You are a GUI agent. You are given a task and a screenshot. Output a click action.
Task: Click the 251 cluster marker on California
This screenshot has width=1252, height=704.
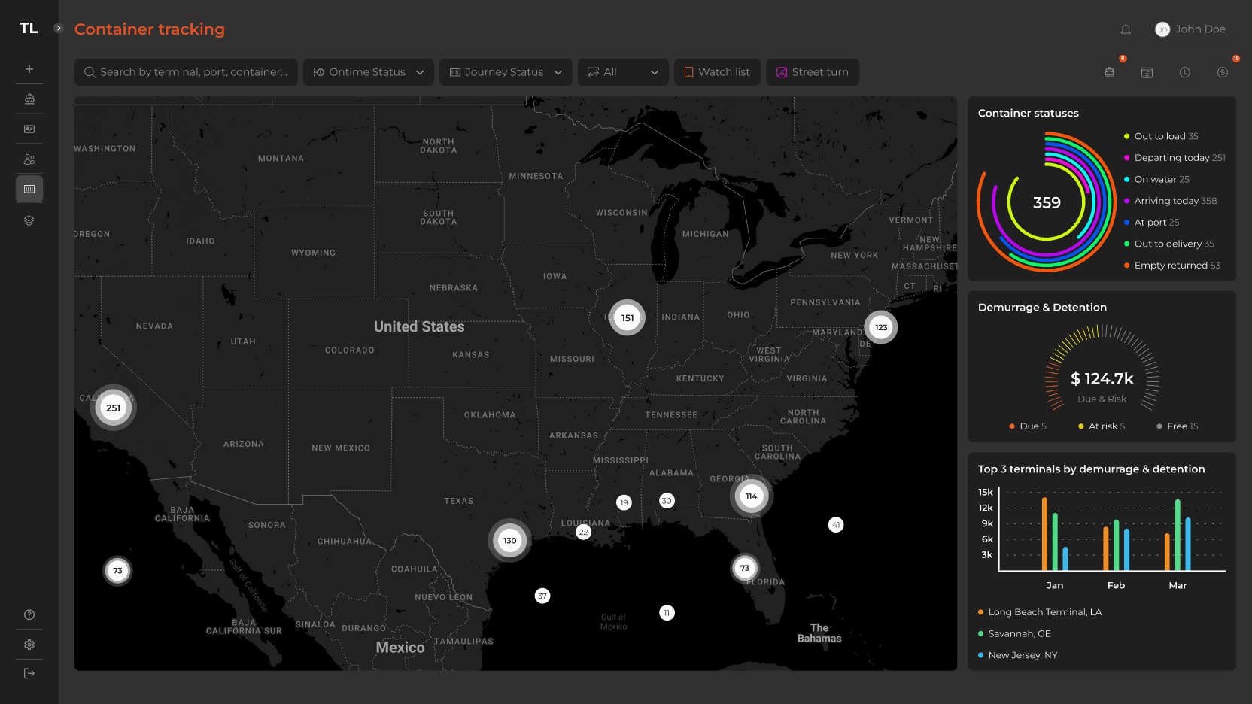tap(114, 408)
